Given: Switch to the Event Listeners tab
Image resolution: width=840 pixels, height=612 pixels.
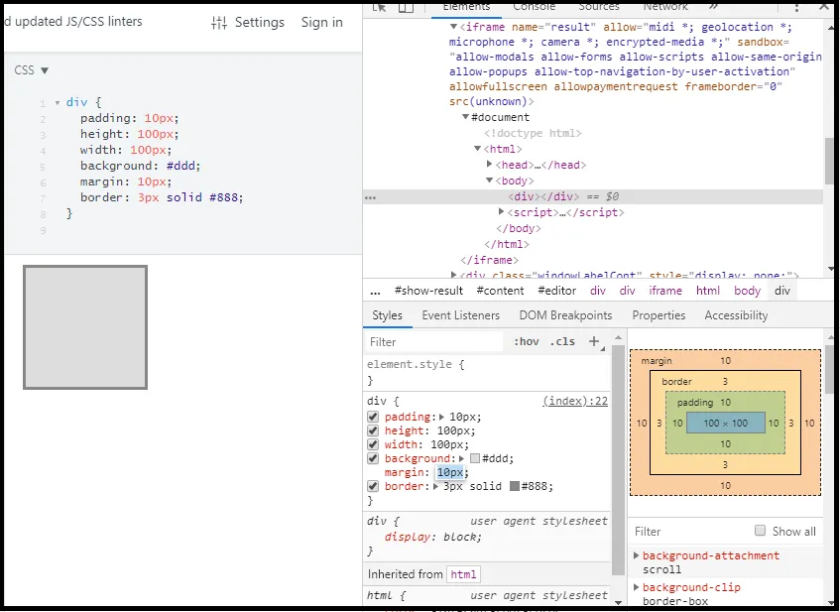Looking at the screenshot, I should (460, 315).
